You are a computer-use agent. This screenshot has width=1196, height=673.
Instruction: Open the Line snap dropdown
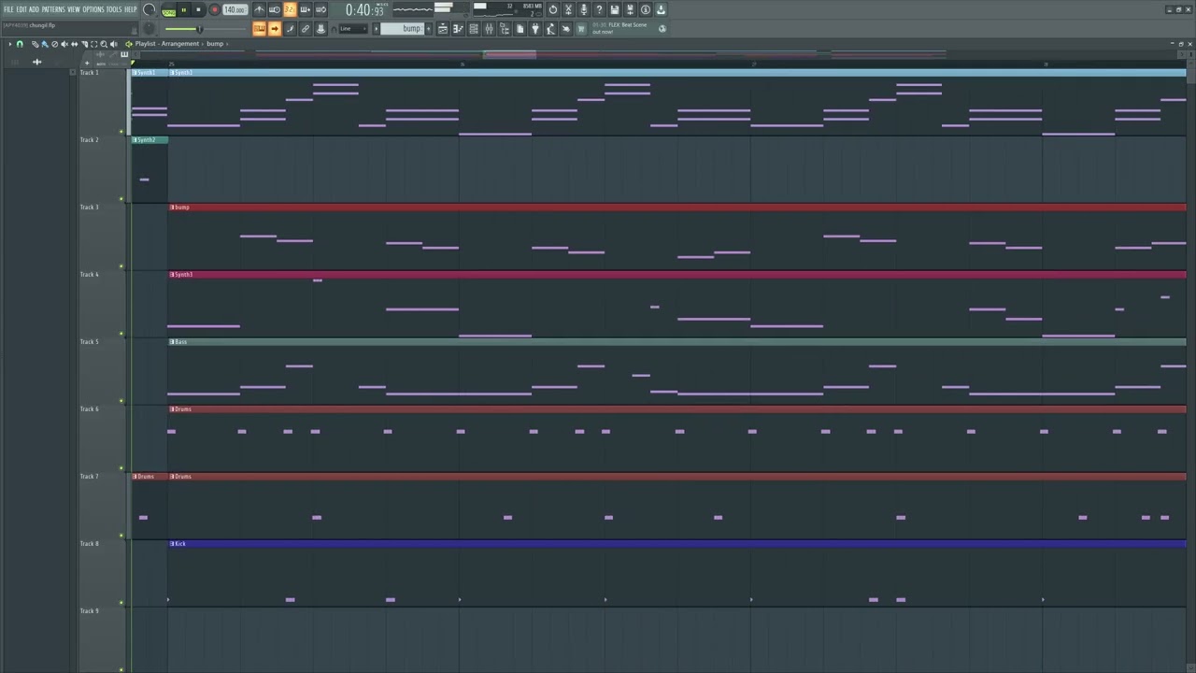[353, 29]
